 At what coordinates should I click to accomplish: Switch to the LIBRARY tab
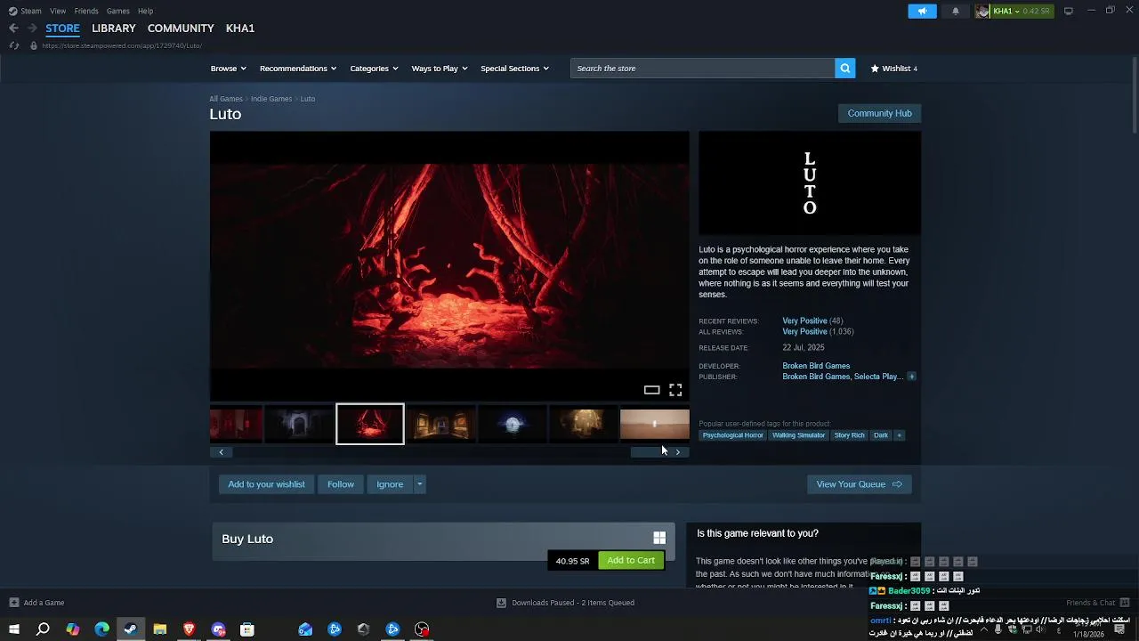tap(114, 28)
